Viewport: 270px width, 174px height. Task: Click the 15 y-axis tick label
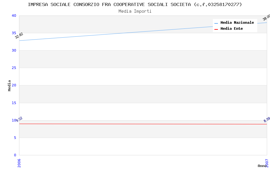tap(14, 103)
